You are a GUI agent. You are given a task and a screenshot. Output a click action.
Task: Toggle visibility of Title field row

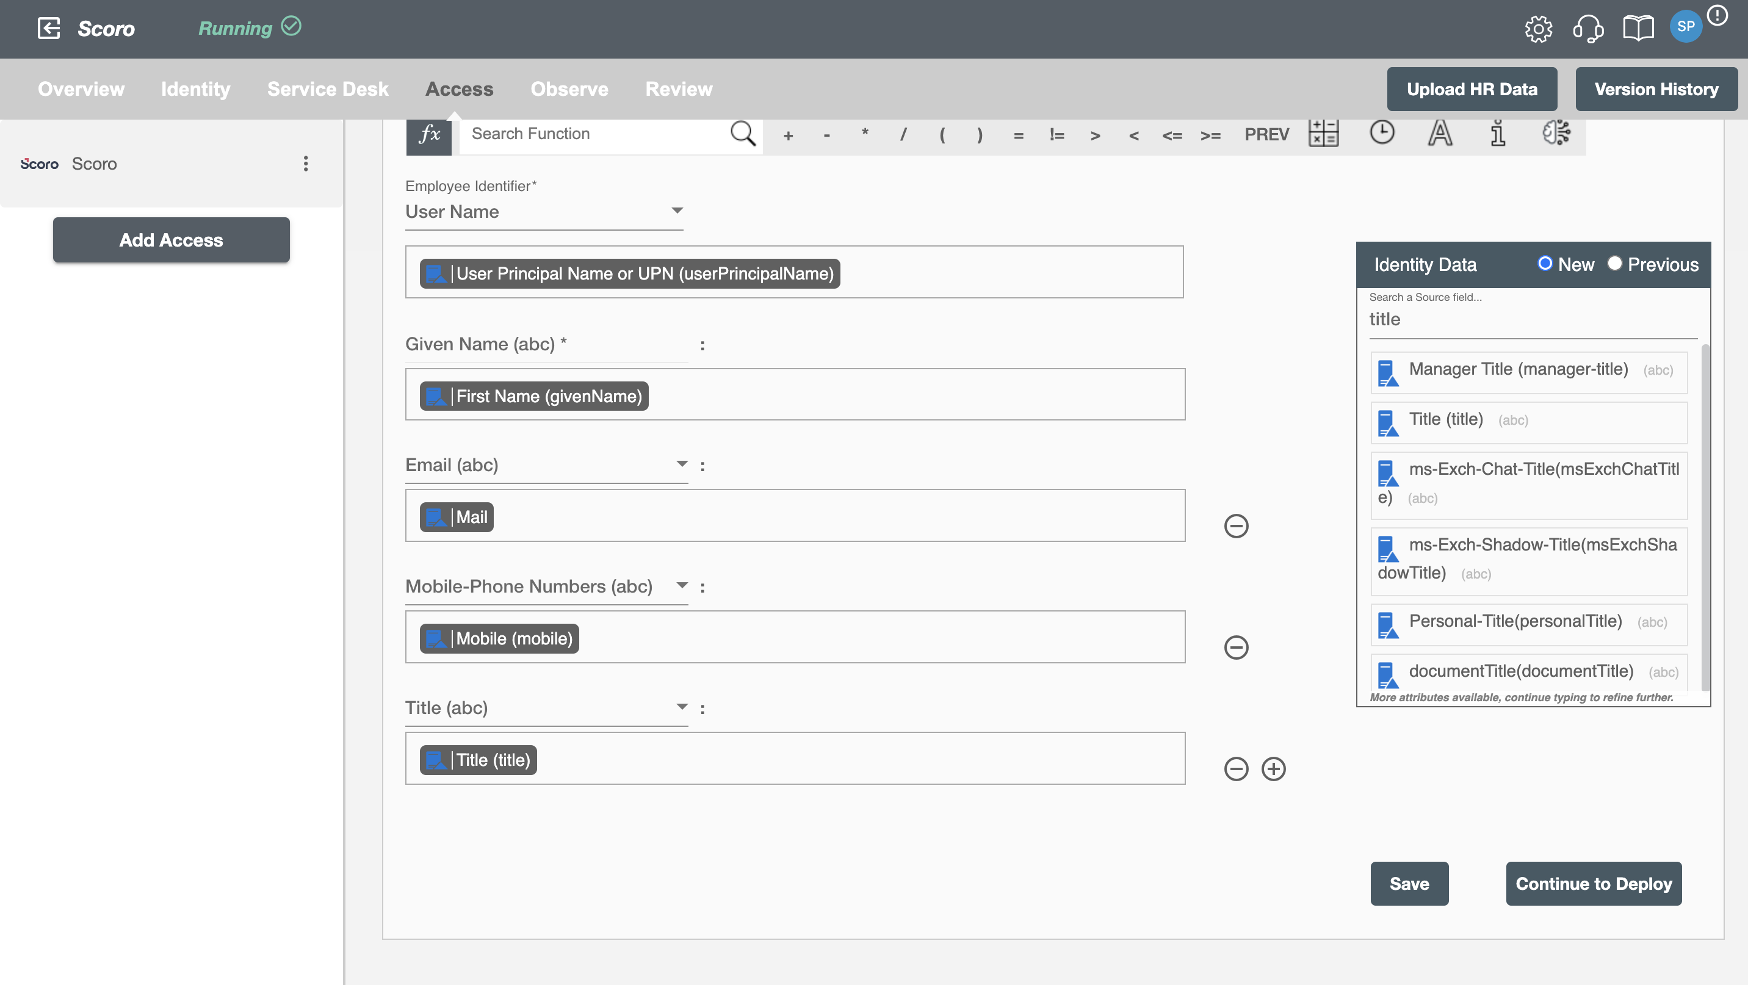point(1237,768)
